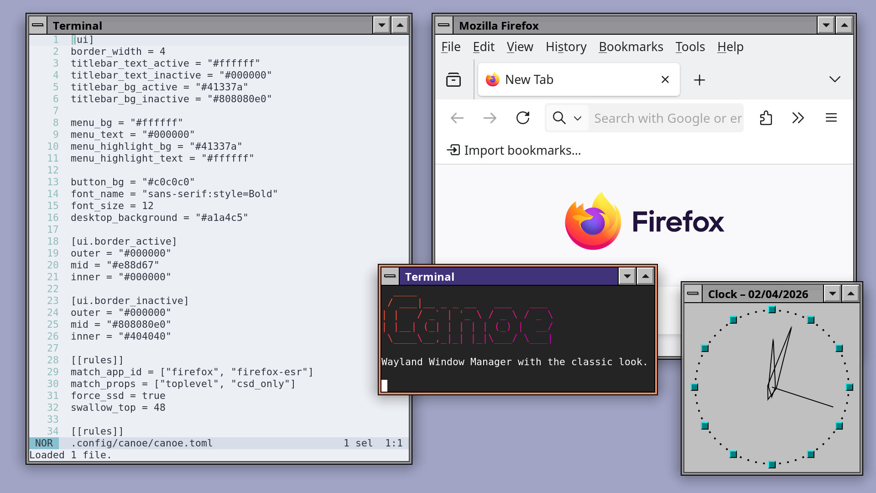Click Firefox forward arrow button
Screen dimensions: 876x493
[490, 118]
